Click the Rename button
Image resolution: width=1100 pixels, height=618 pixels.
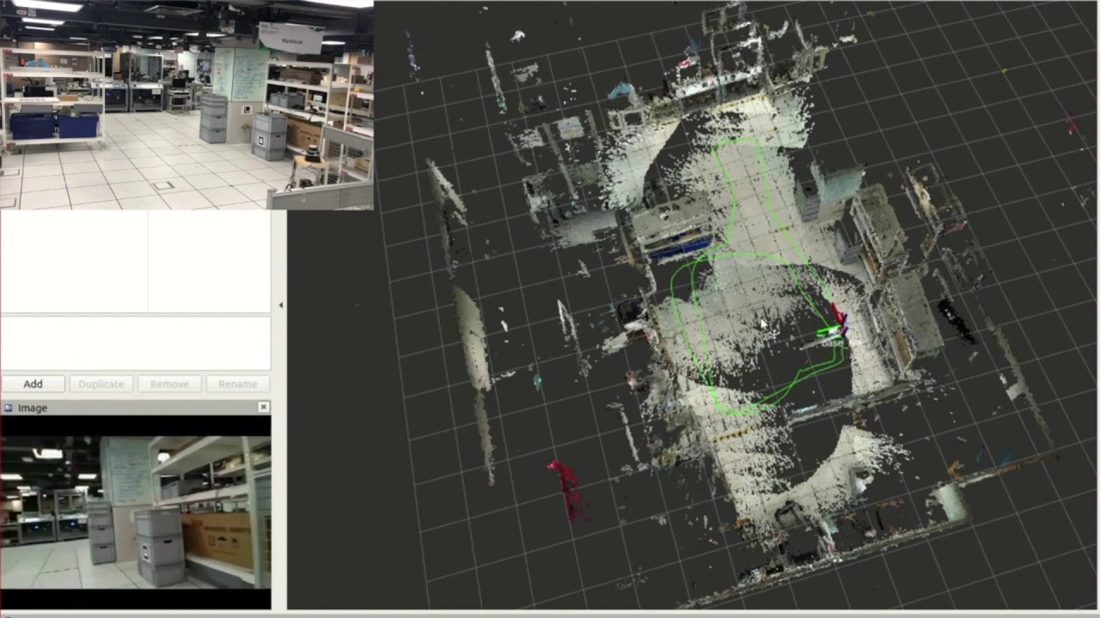coord(237,384)
